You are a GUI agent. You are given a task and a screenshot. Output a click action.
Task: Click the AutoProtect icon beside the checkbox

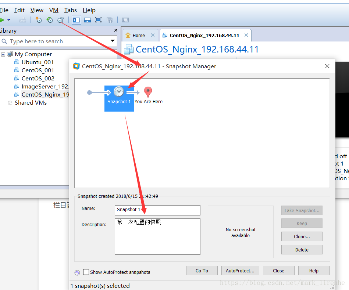pyautogui.click(x=77, y=272)
